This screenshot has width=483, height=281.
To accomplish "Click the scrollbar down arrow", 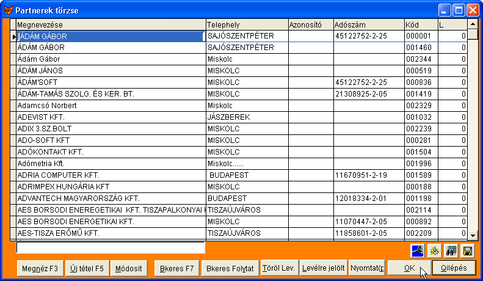I will 473,236.
